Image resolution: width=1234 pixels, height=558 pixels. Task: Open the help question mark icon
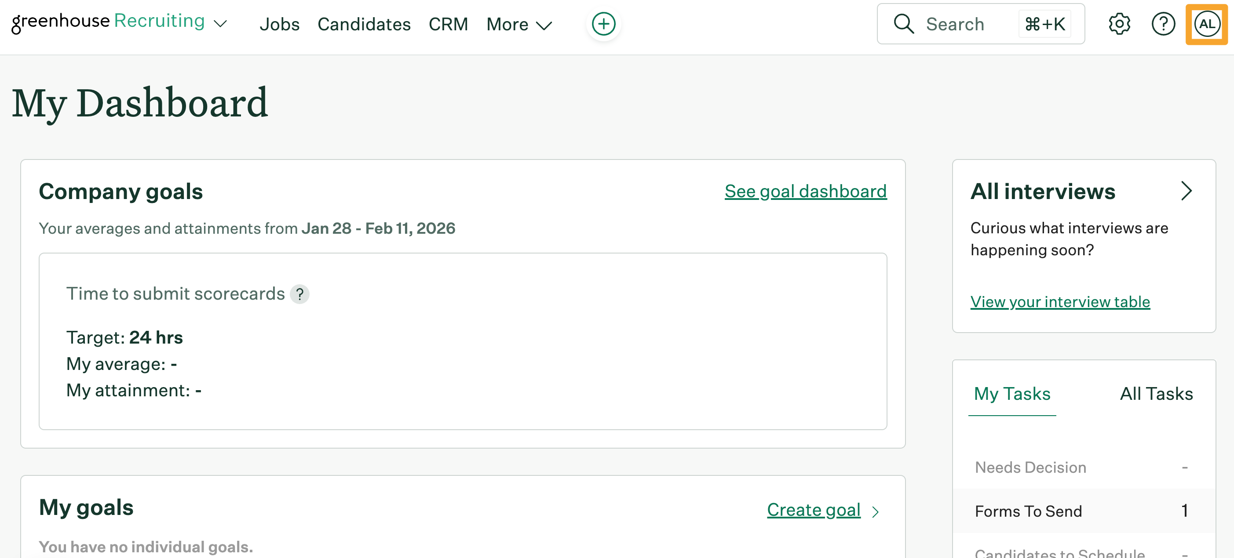click(x=1163, y=24)
